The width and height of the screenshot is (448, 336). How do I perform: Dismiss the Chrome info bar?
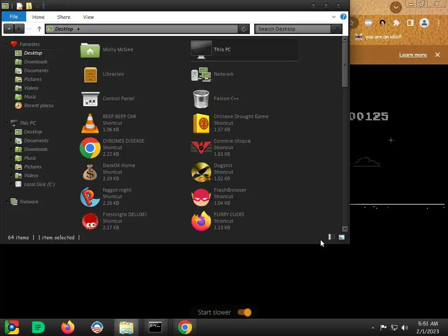tap(437, 55)
